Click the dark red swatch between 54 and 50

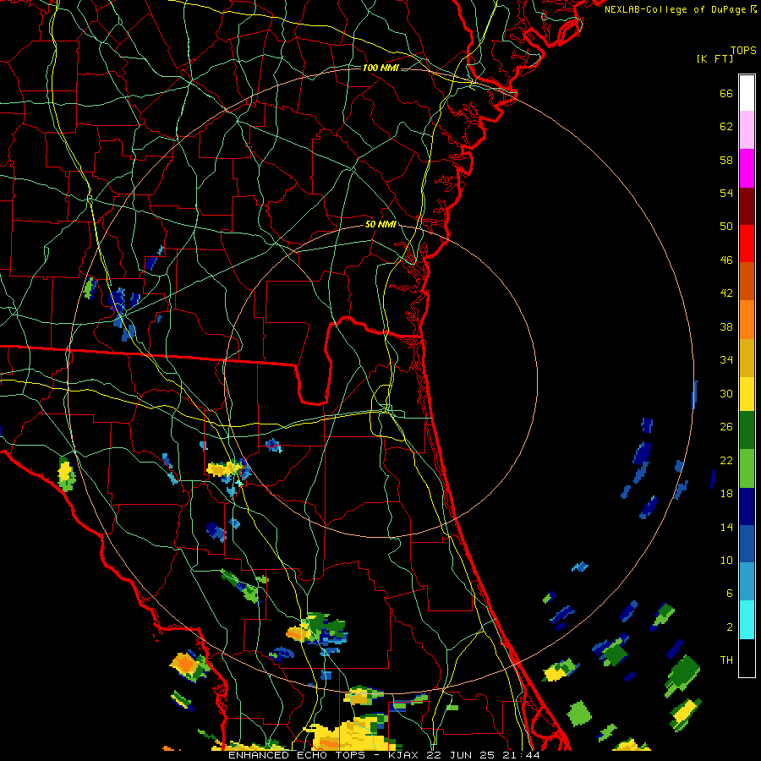pos(747,205)
